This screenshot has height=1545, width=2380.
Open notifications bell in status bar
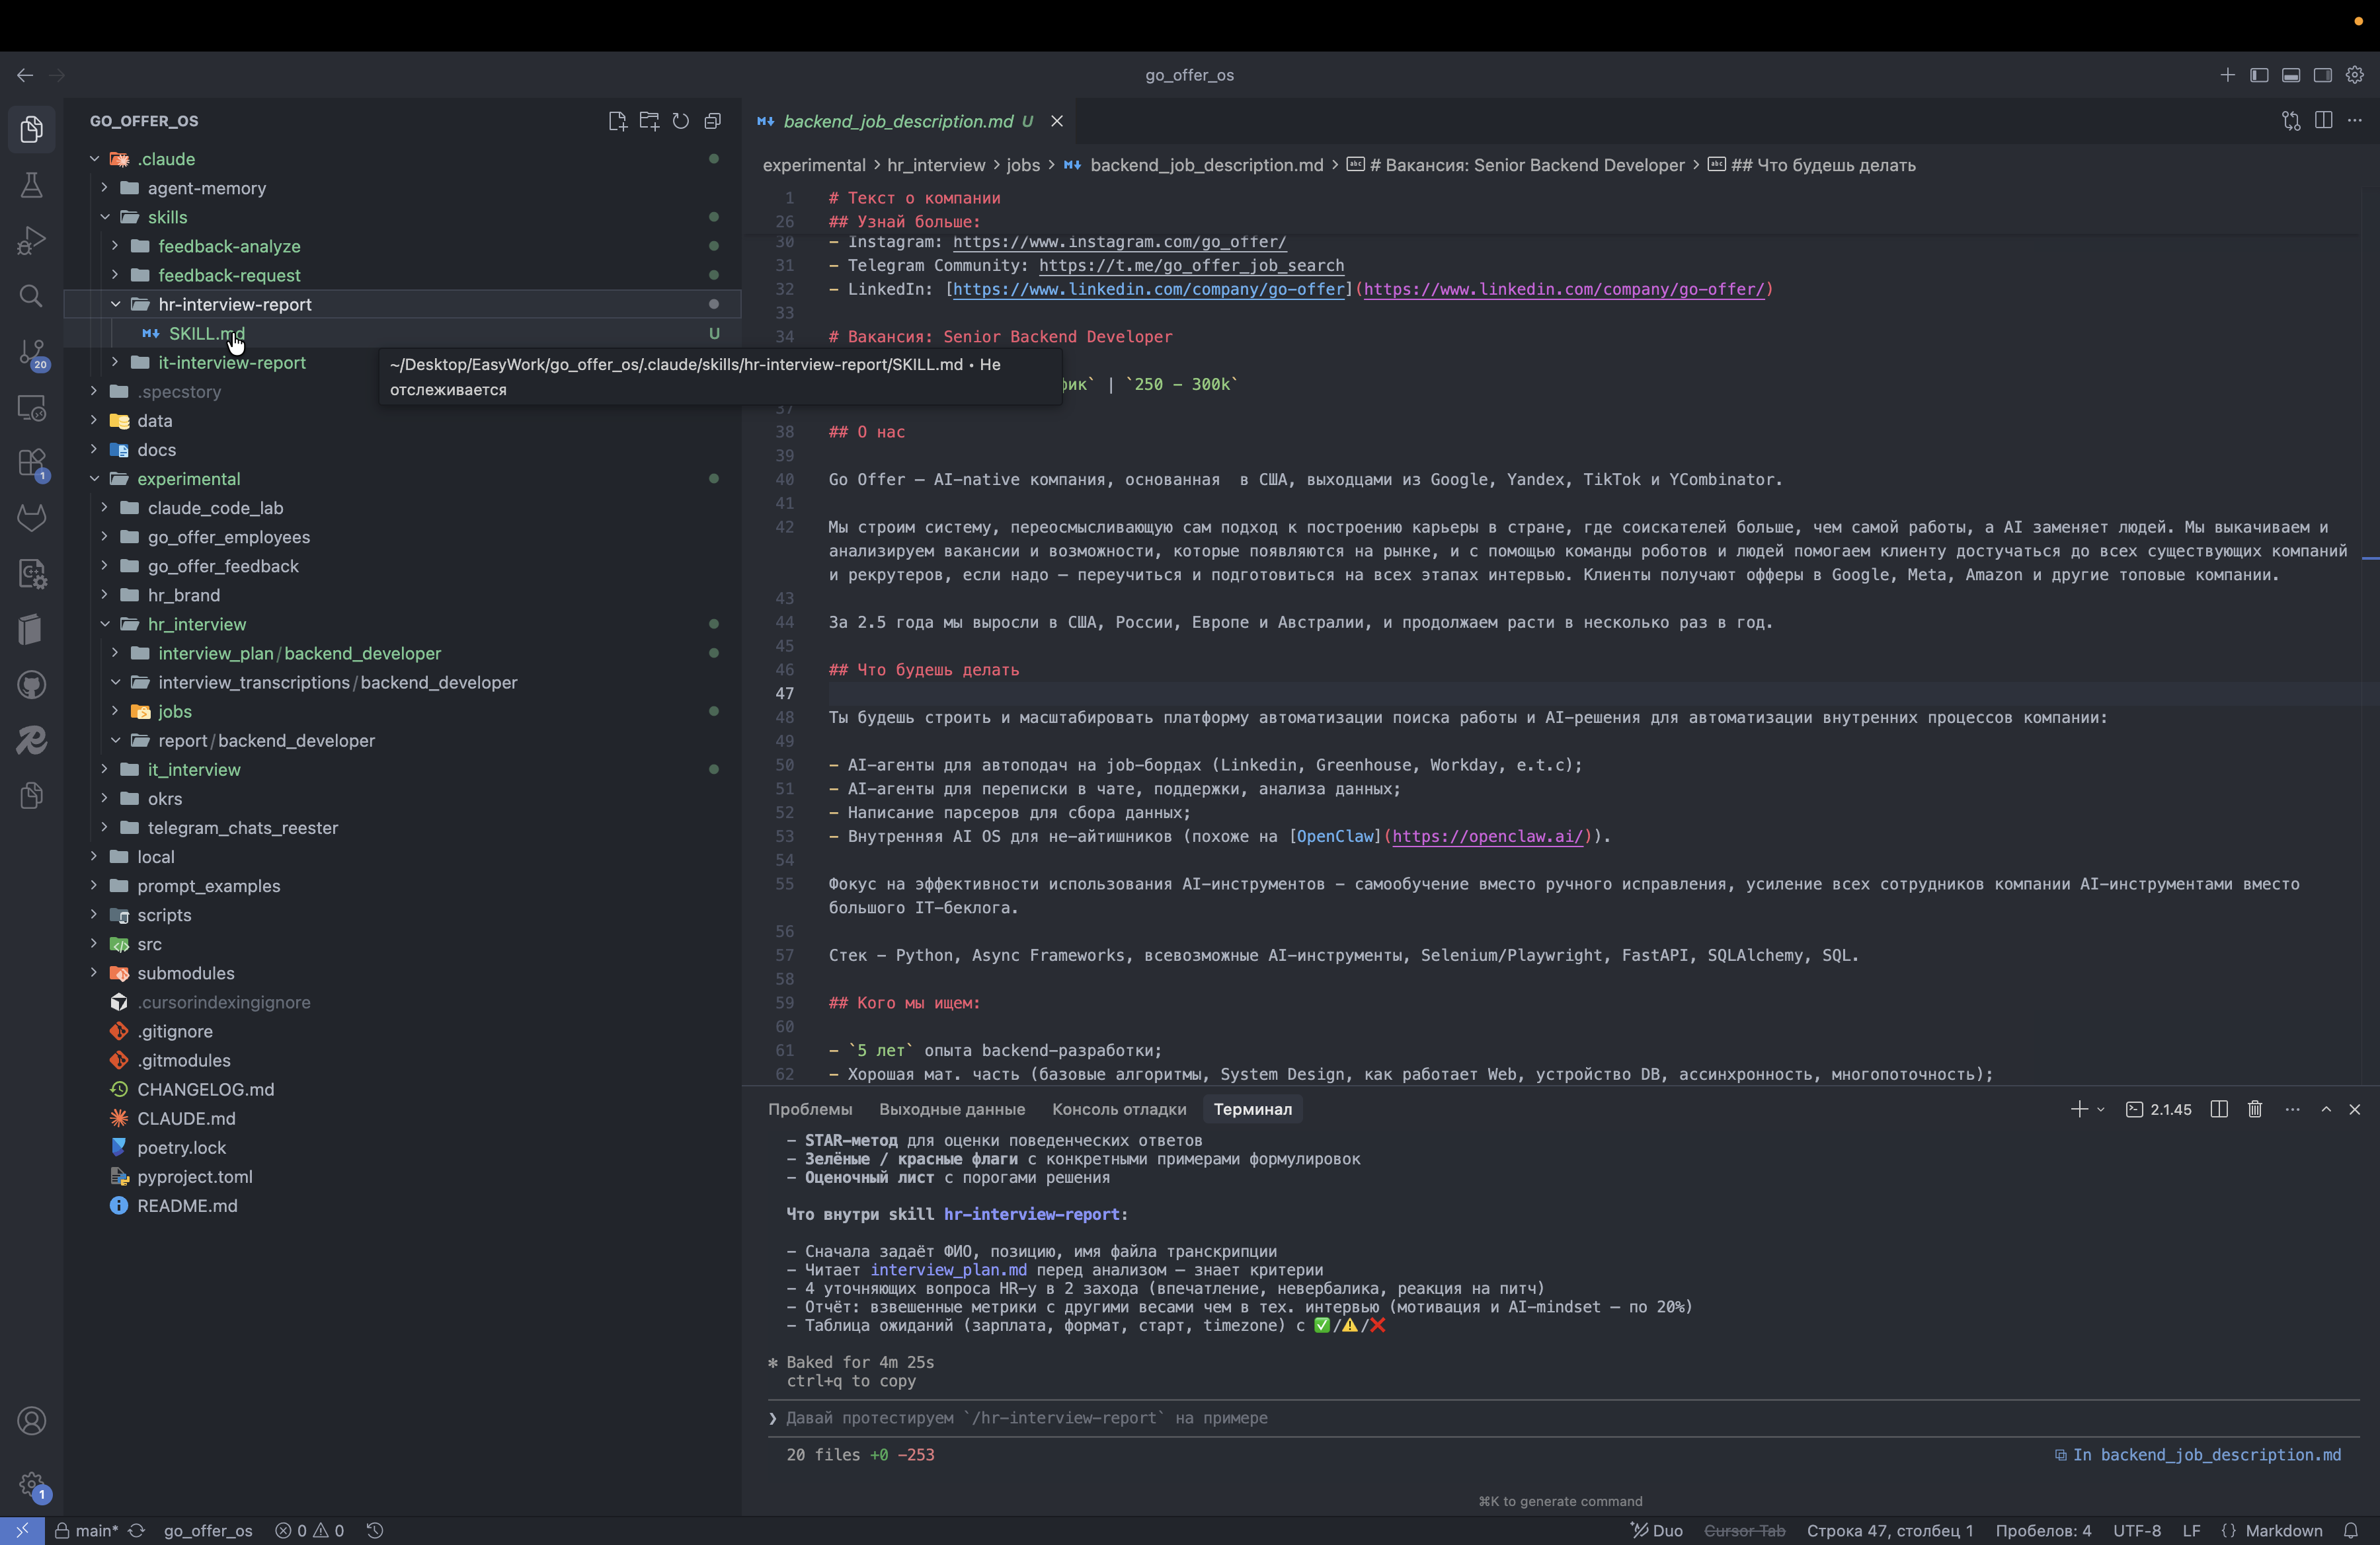pyautogui.click(x=2351, y=1531)
